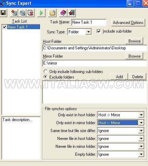Image resolution: width=148 pixels, height=166 pixels.
Task: Open the log viewer toolbar icon
Action: coord(52,13)
